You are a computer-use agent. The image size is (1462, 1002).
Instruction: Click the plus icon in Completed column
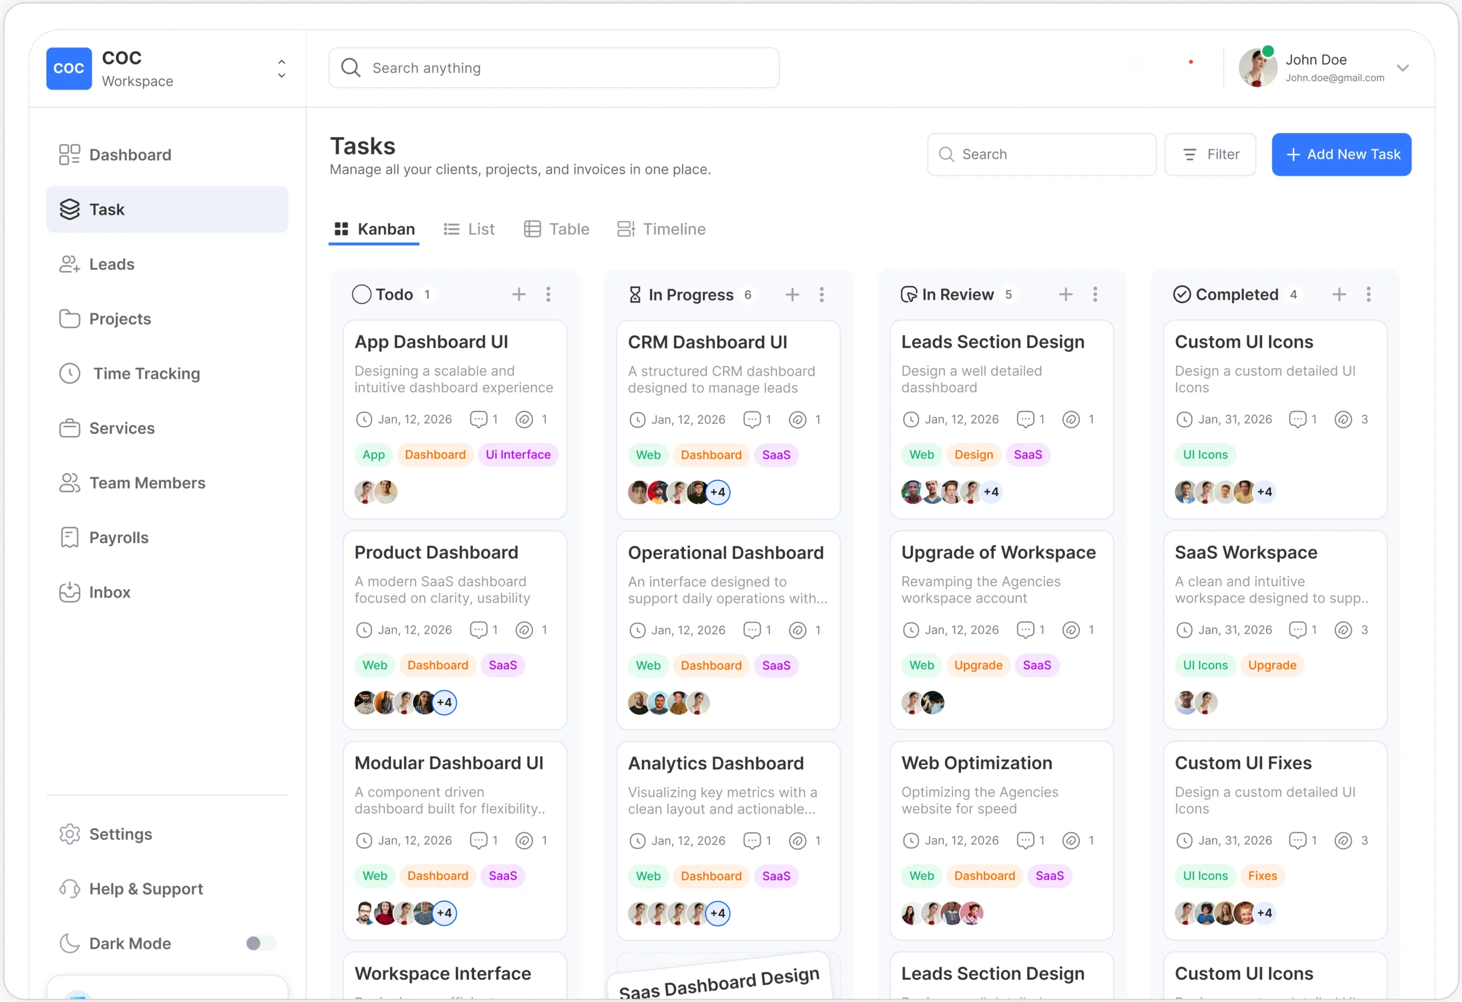pyautogui.click(x=1339, y=295)
